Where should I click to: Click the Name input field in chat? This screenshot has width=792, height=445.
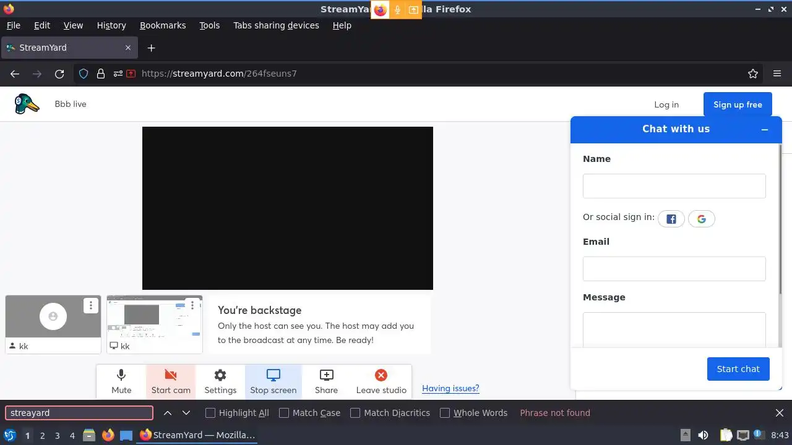(674, 186)
